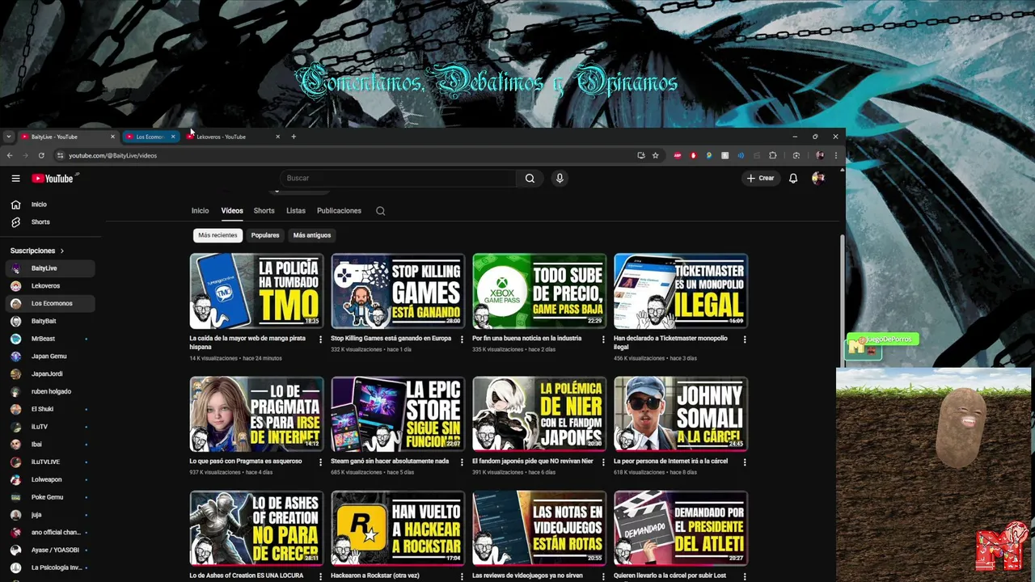The height and width of the screenshot is (582, 1035).
Task: Open Ayase / YOASOBI subscription in sidebar
Action: [52, 550]
